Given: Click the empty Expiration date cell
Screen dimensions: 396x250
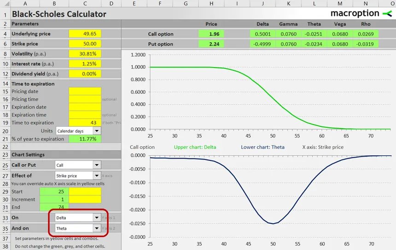Looking at the screenshot, I should (x=85, y=107).
